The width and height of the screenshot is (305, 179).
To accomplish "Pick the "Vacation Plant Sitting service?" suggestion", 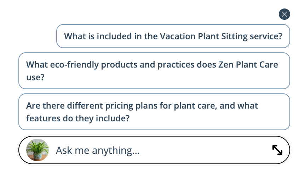I will coord(173,36).
